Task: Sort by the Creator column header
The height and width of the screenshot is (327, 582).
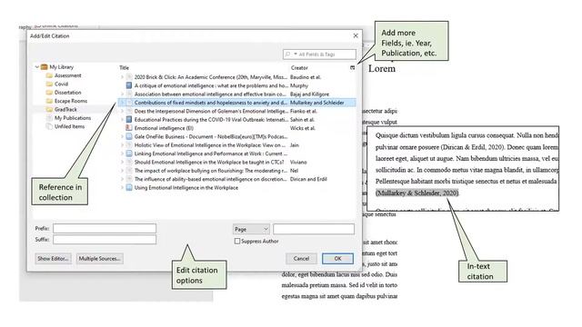Action: coord(299,68)
